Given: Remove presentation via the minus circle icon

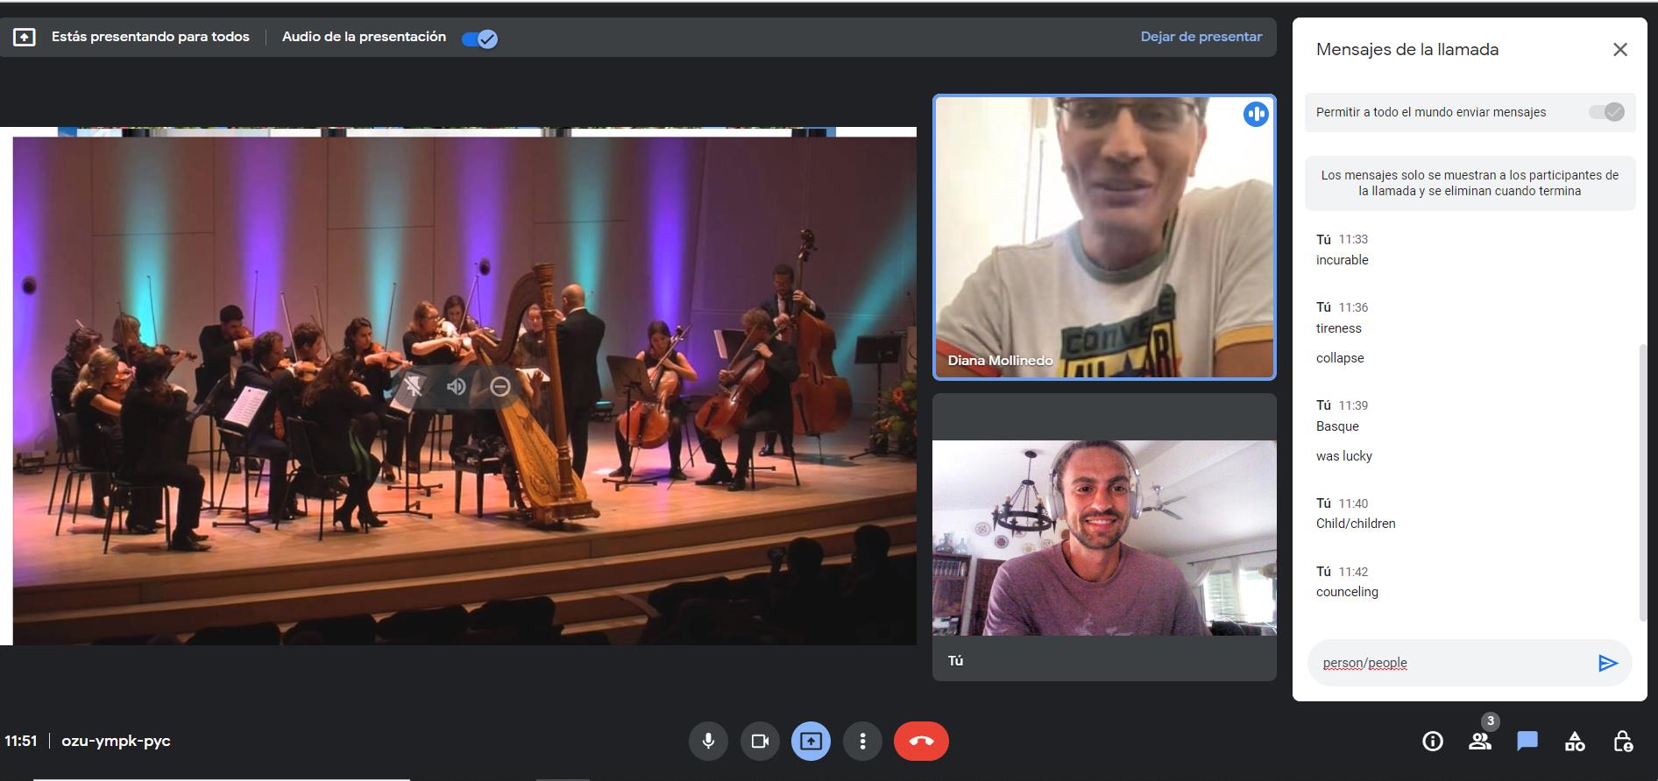Looking at the screenshot, I should (500, 386).
